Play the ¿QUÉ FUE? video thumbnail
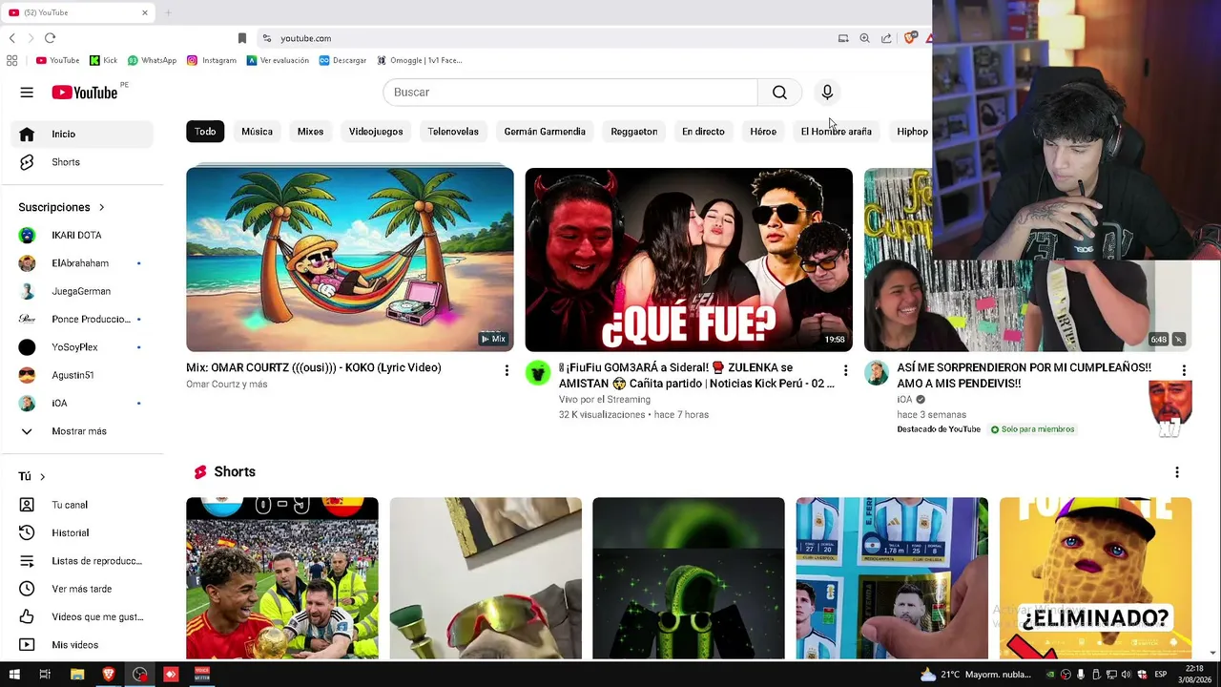Screen dimensions: 1221x687 click(689, 260)
